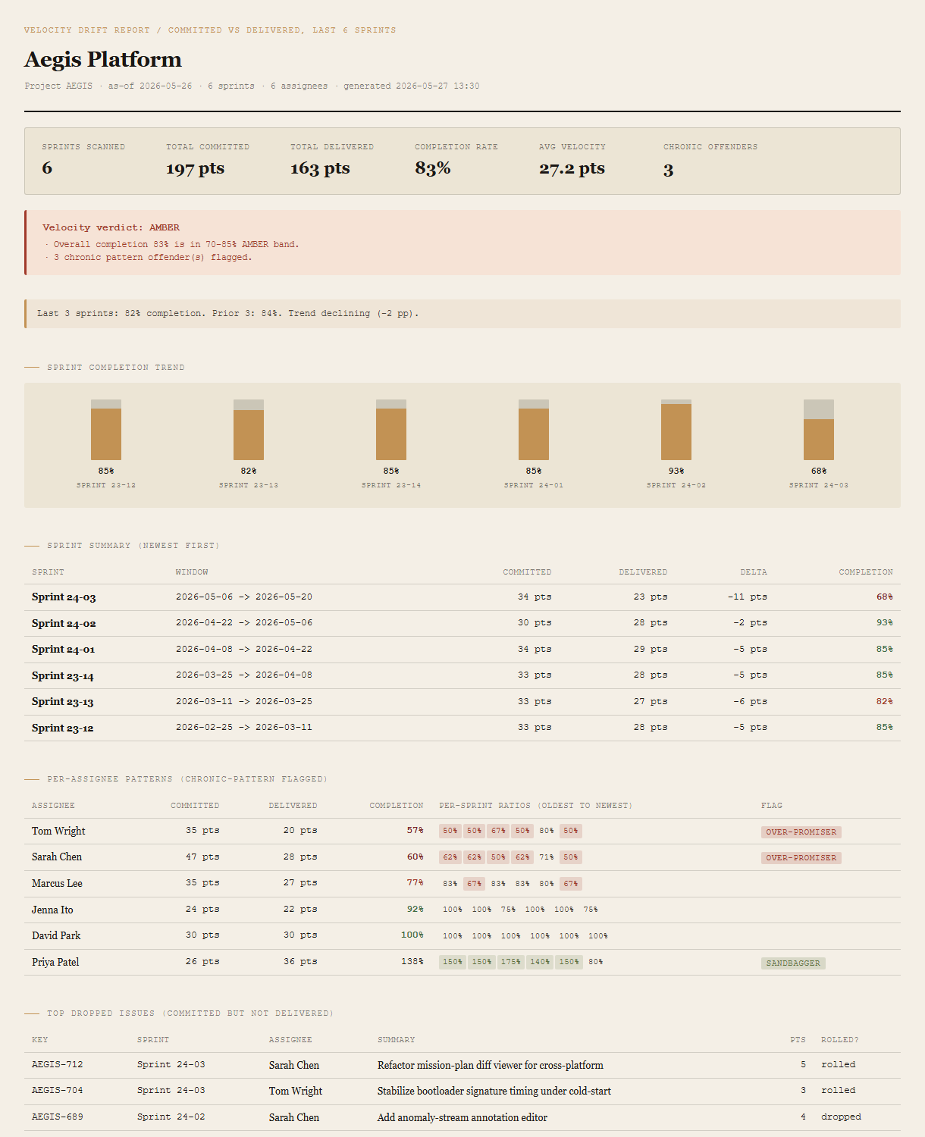Click the Sprint 24-02 completion bar
Image resolution: width=925 pixels, height=1137 pixels.
click(x=676, y=430)
